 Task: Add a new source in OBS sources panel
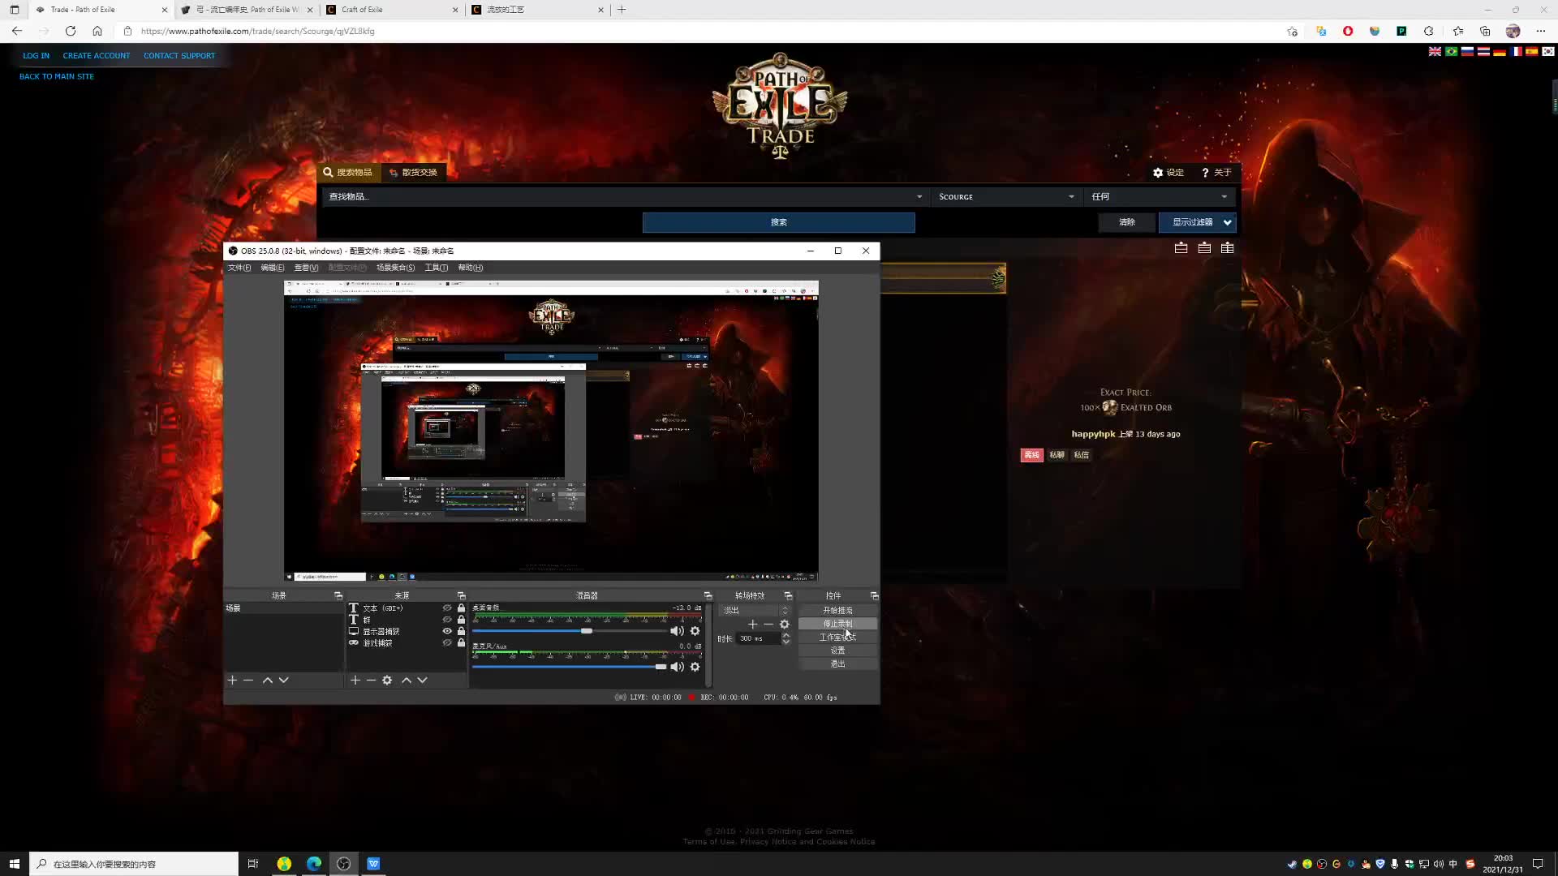pos(355,680)
